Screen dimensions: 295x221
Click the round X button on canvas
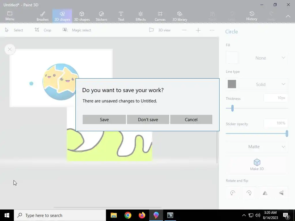(x=10, y=49)
